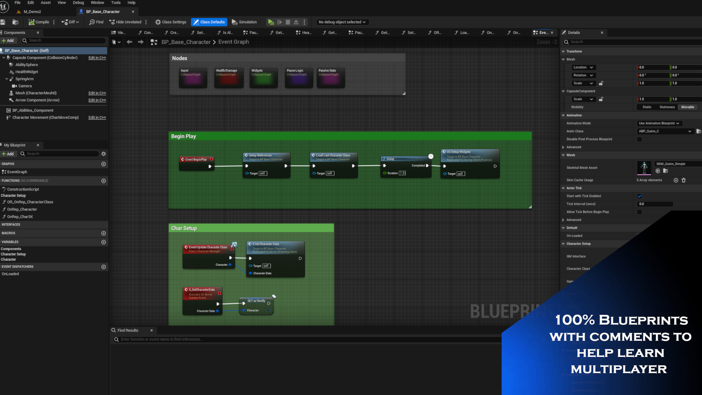
Task: Open the Tools menu
Action: pyautogui.click(x=116, y=3)
